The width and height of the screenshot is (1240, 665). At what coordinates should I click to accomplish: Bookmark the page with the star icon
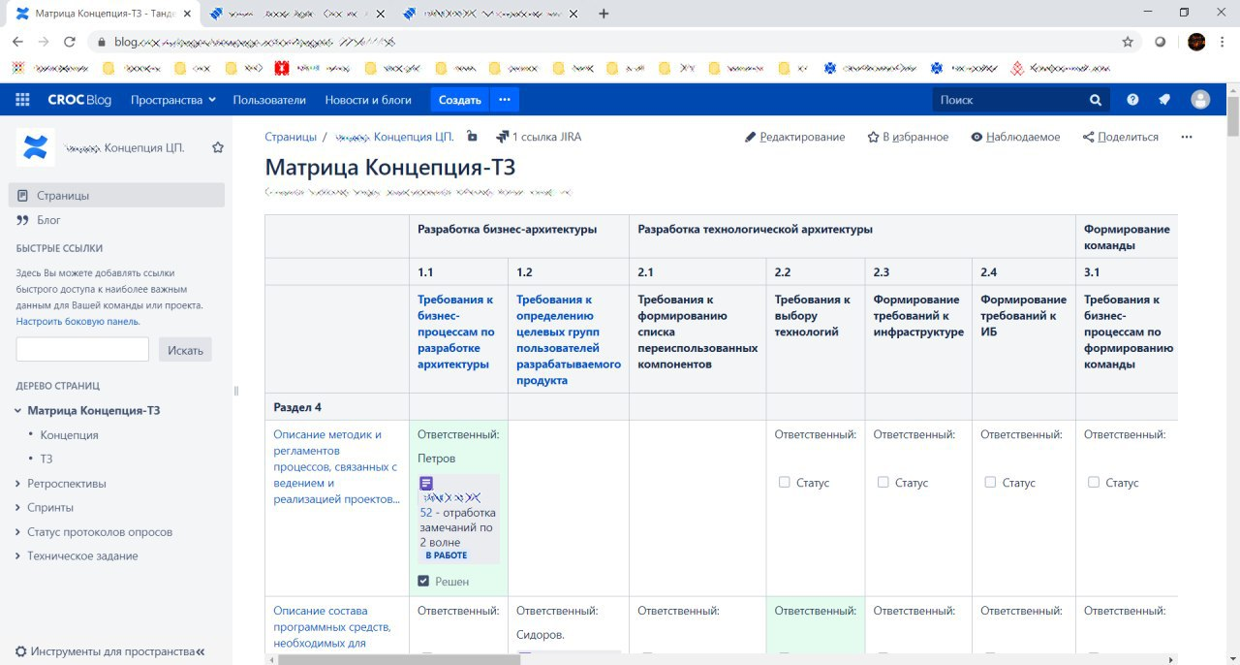(1128, 42)
